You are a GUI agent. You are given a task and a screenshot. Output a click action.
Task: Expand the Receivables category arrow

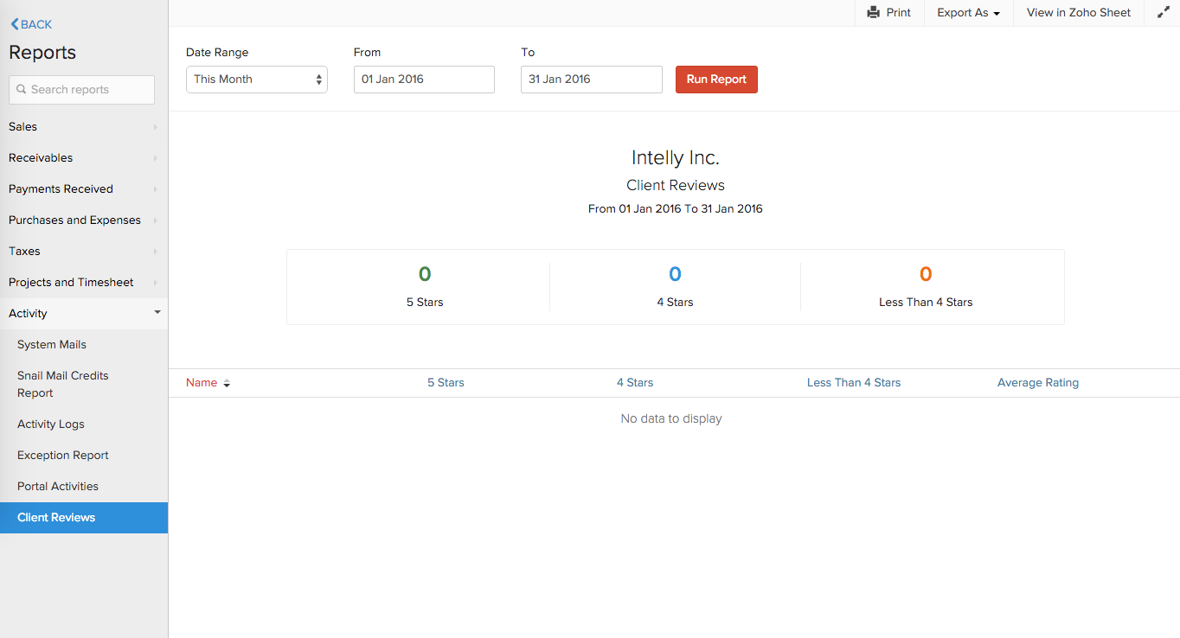(156, 158)
